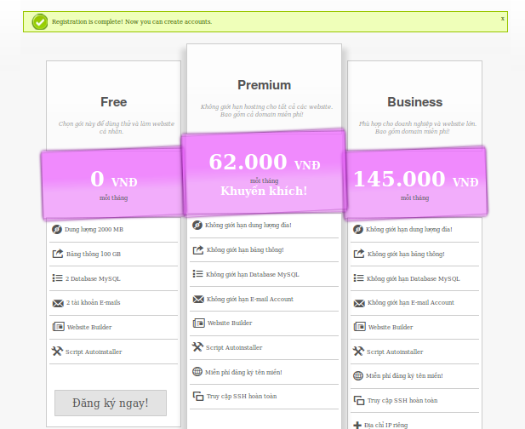525x429 pixels.
Task: Click the Free plan disk space icon
Action: coord(57,230)
